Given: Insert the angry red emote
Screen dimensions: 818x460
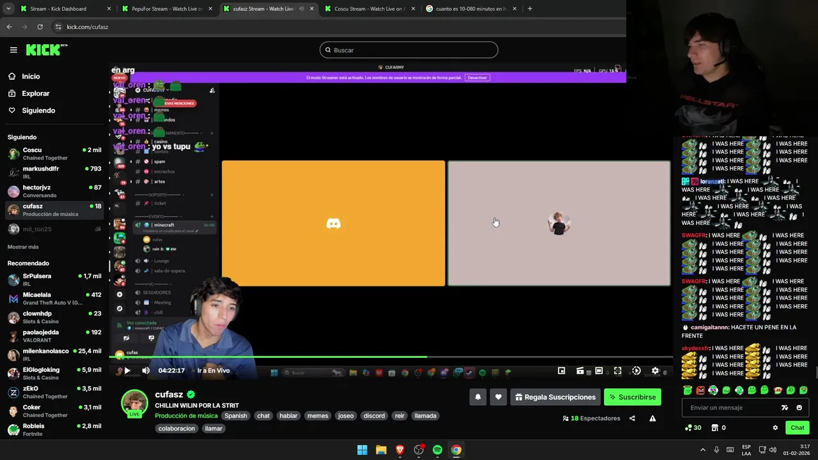Looking at the screenshot, I should coord(700,390).
